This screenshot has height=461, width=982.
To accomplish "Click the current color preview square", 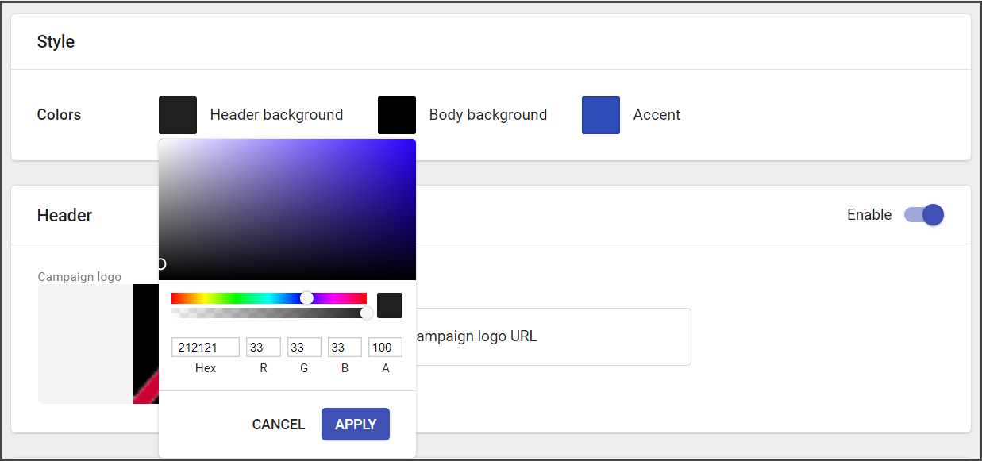I will [x=390, y=305].
